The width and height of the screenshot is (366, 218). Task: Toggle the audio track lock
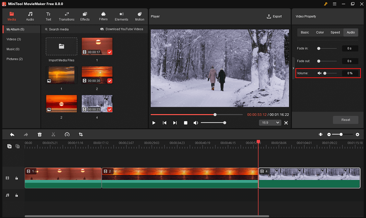[x=17, y=196]
